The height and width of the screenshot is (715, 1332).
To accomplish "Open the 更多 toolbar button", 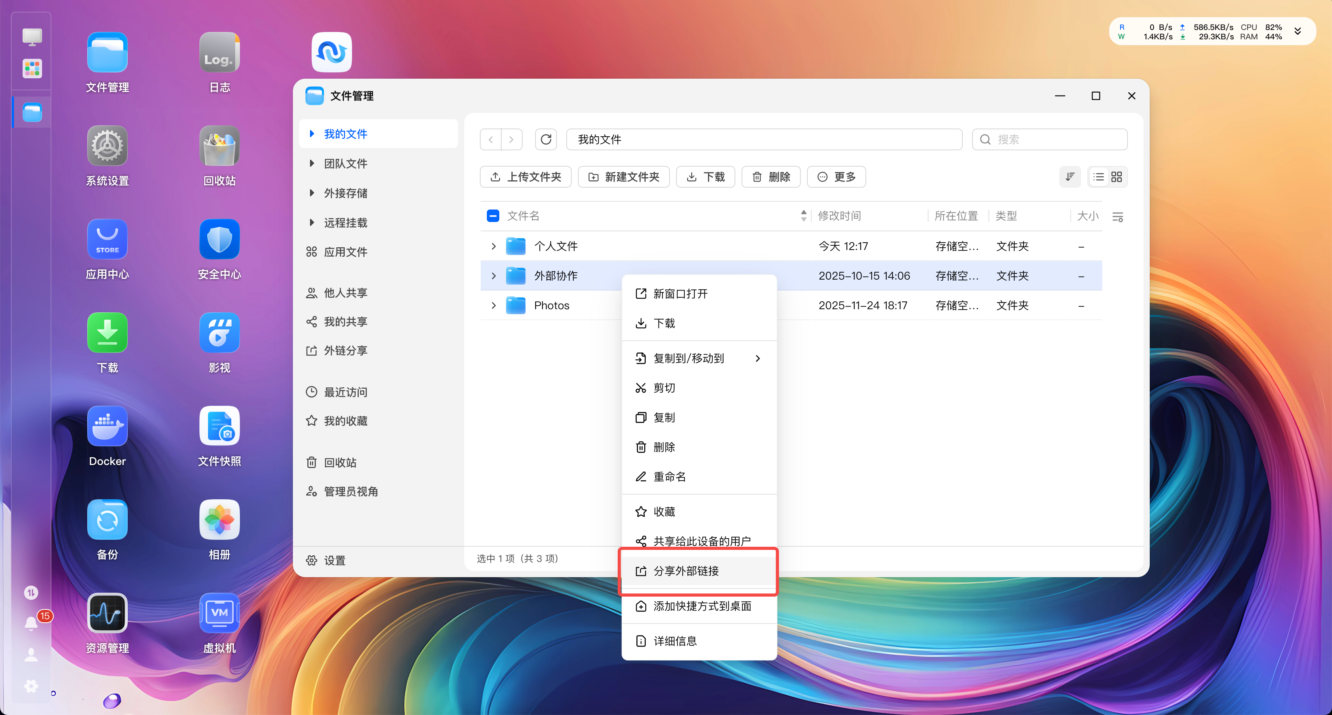I will click(x=836, y=177).
